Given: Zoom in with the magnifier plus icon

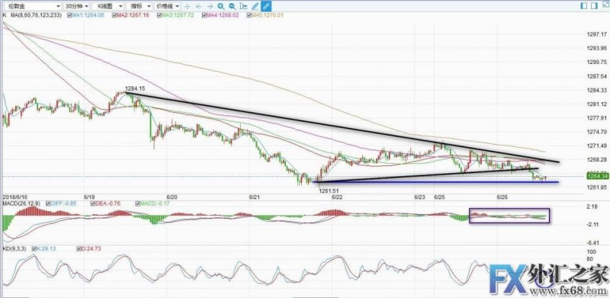Looking at the screenshot, I should [221, 6].
